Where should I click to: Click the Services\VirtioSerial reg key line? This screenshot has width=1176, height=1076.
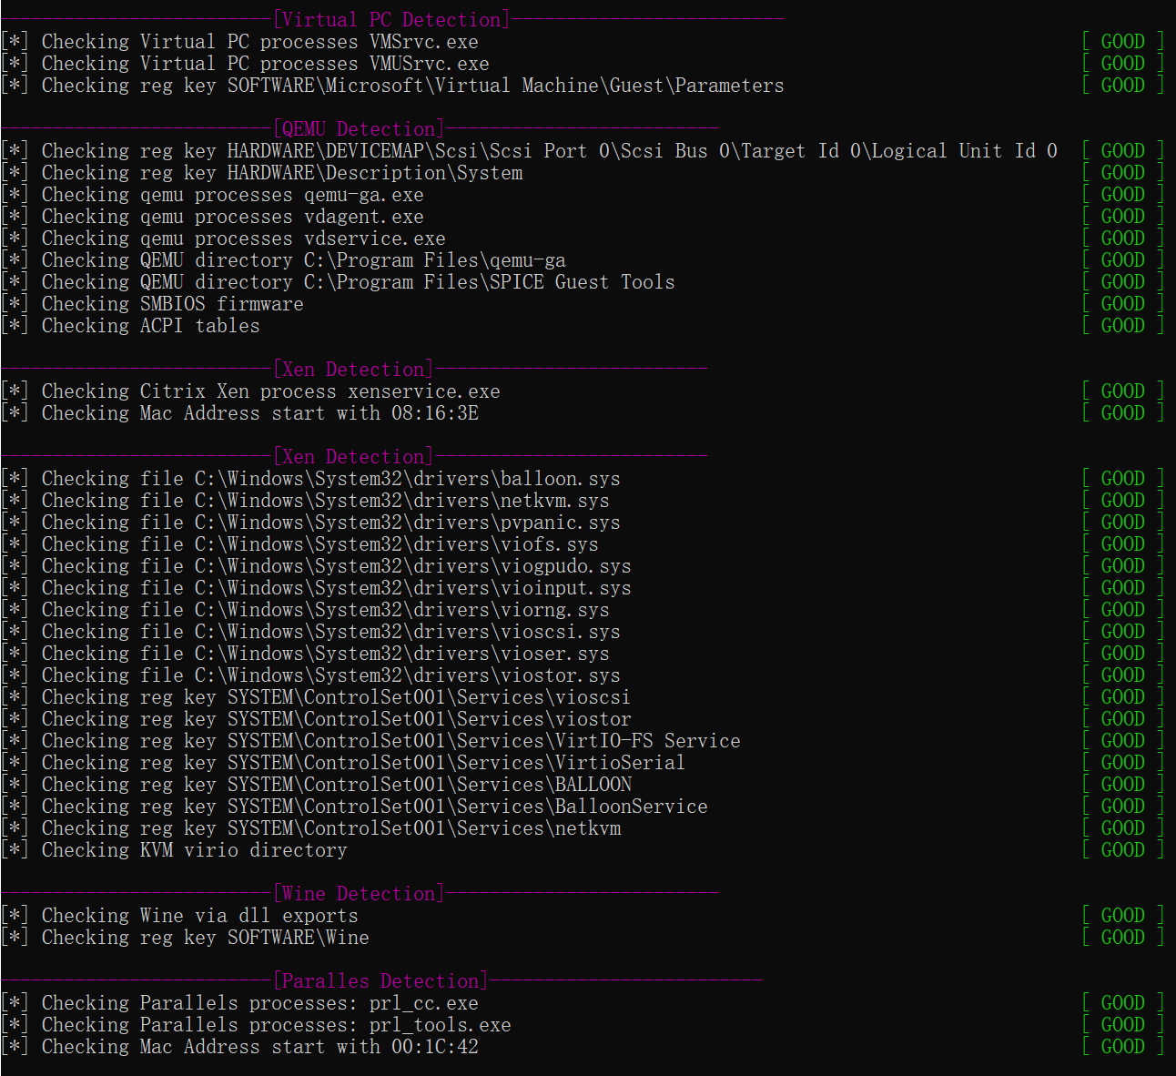(343, 763)
